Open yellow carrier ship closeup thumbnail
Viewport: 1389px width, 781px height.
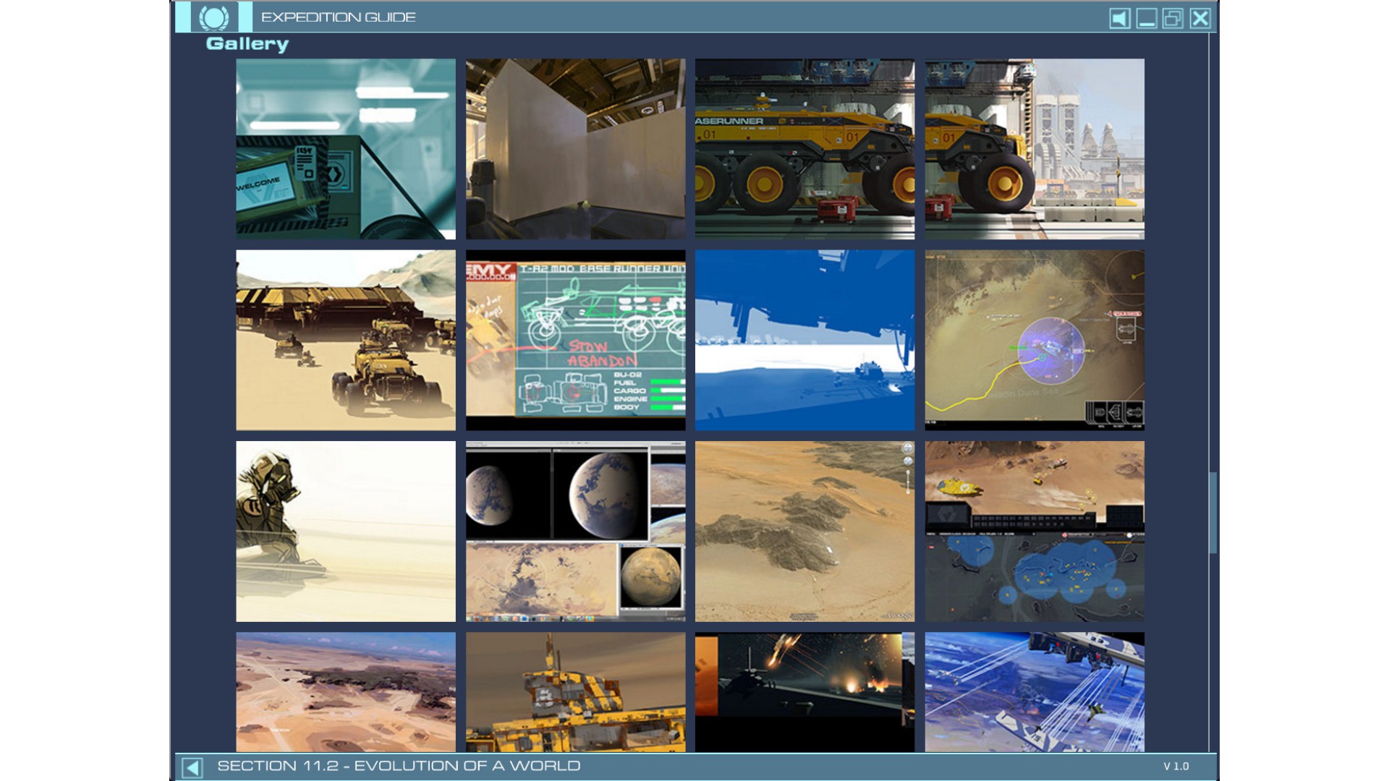pos(575,692)
